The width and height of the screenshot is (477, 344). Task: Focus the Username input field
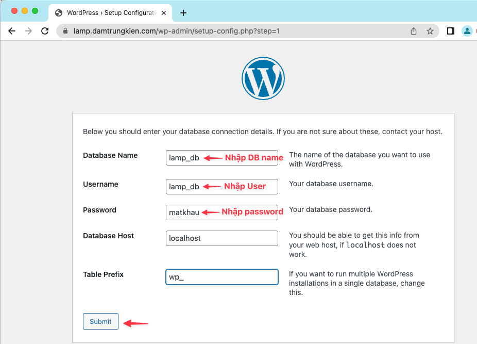coord(222,187)
